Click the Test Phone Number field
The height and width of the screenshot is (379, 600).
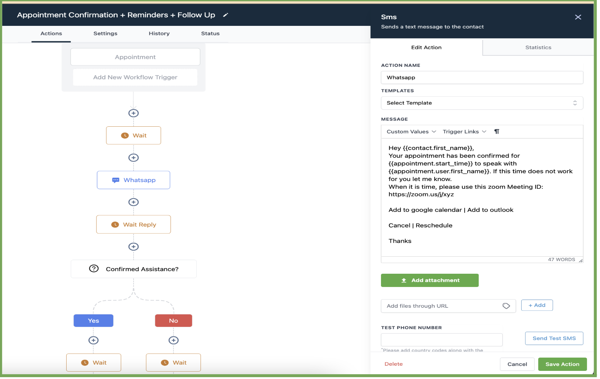coord(442,340)
